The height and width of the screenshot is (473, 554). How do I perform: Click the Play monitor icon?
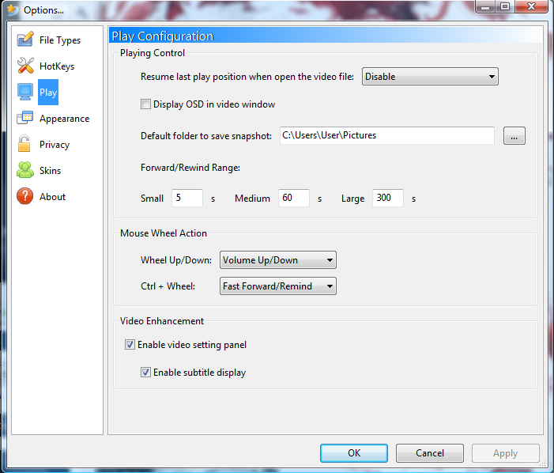click(25, 92)
